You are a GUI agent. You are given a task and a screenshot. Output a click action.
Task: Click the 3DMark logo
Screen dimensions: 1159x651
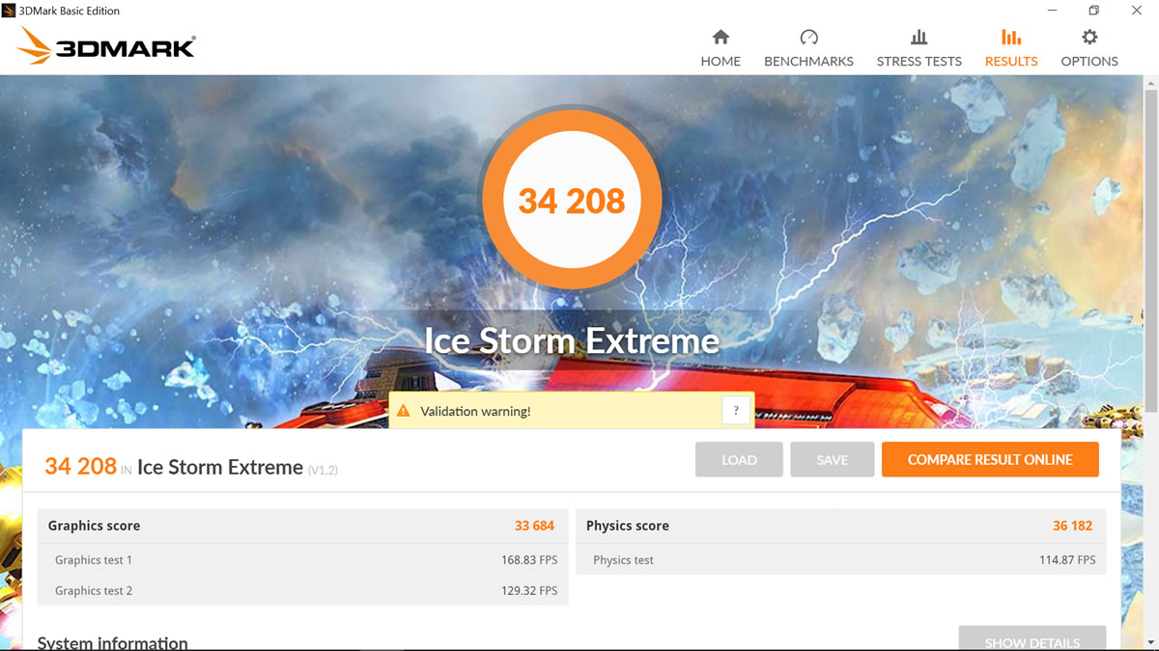click(105, 45)
